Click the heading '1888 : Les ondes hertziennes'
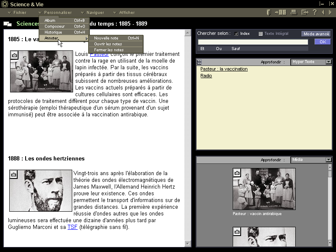 click(x=46, y=159)
